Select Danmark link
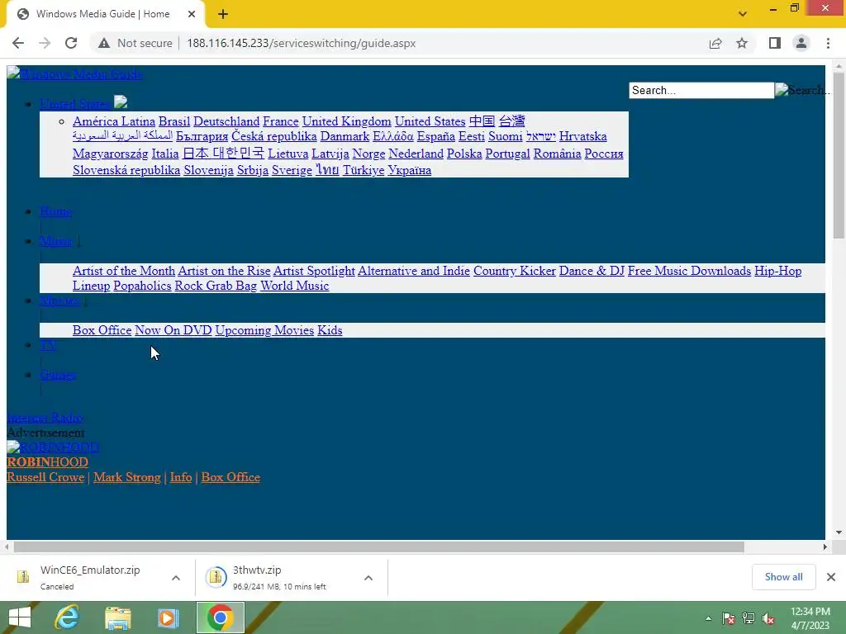Image resolution: width=846 pixels, height=634 pixels. tap(345, 136)
